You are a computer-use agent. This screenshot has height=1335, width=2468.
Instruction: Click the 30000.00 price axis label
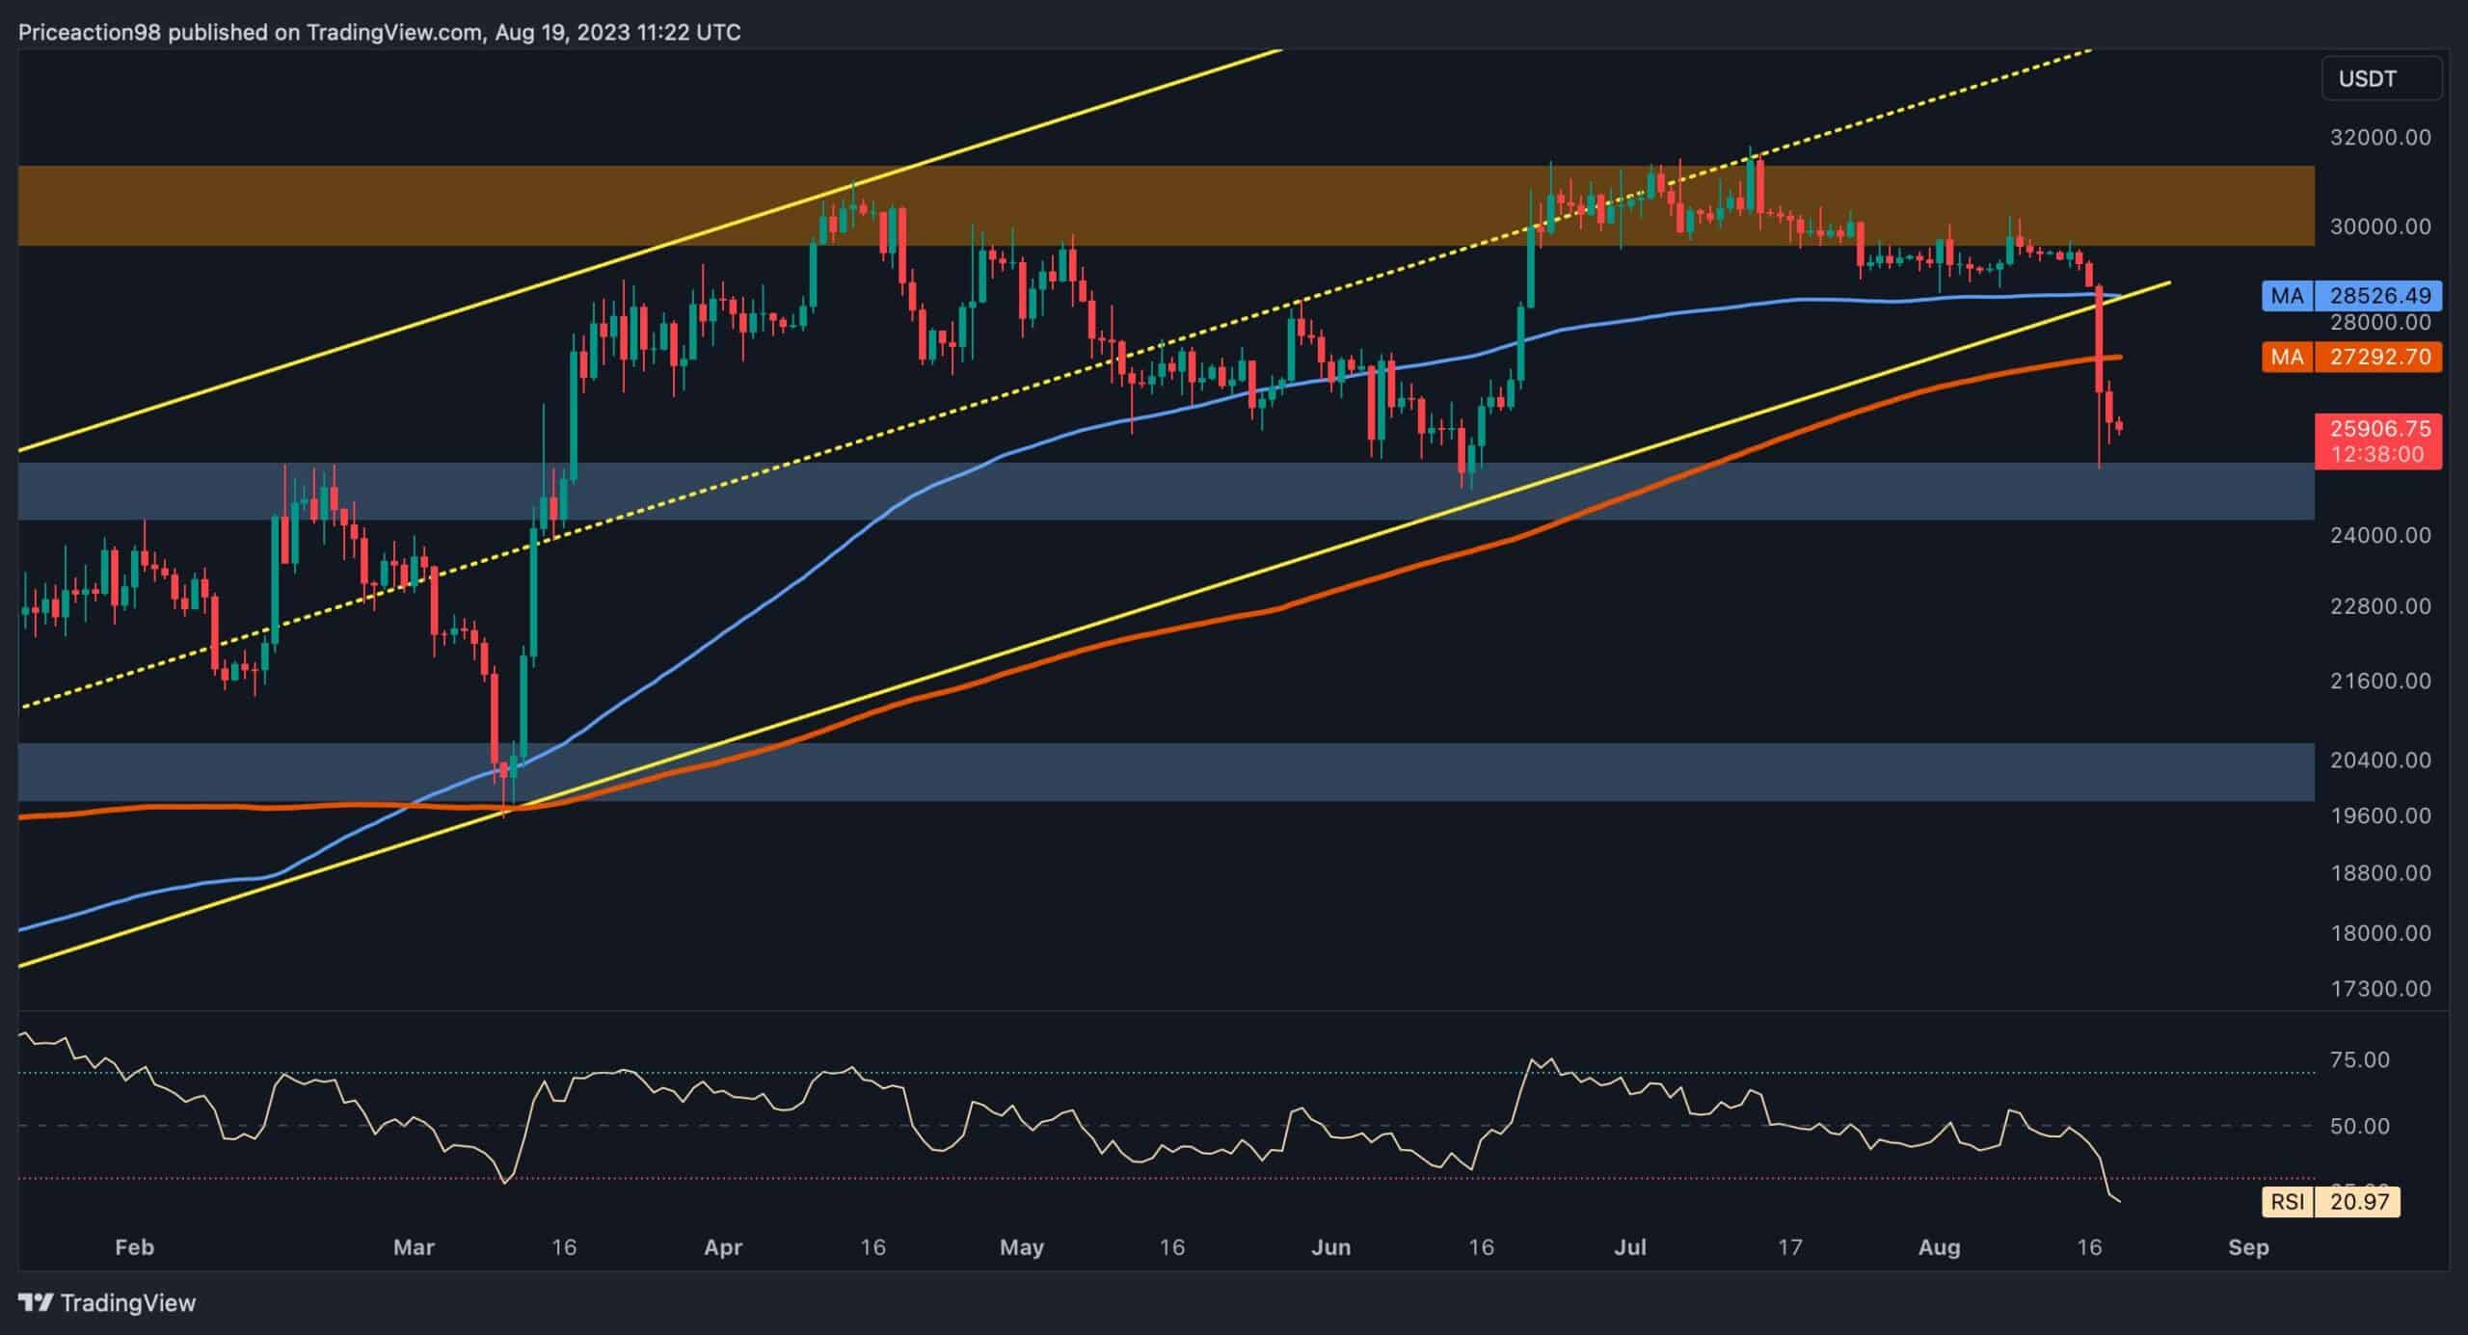(2379, 227)
